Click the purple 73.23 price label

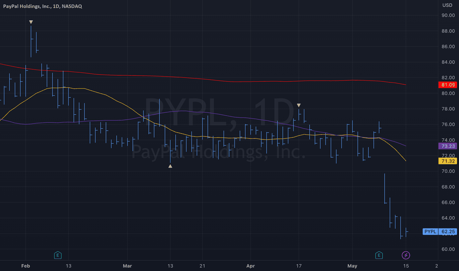coord(448,146)
